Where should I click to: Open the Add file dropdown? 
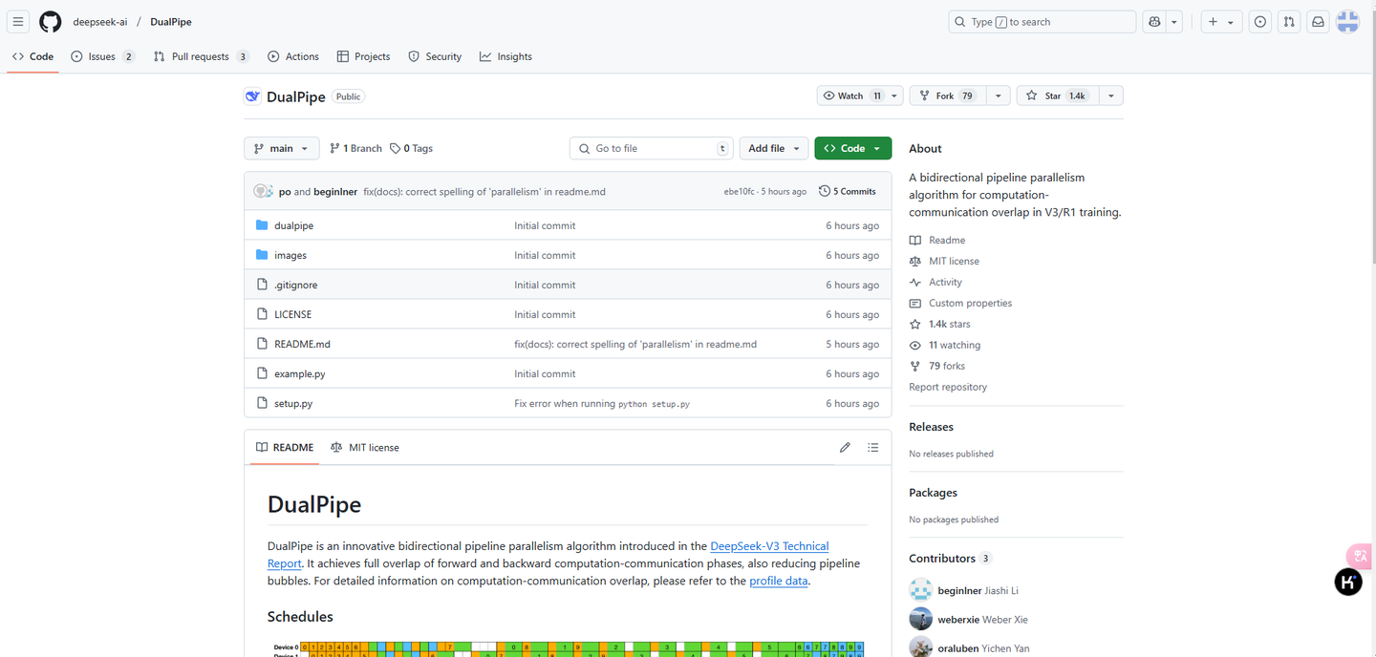pyautogui.click(x=773, y=148)
